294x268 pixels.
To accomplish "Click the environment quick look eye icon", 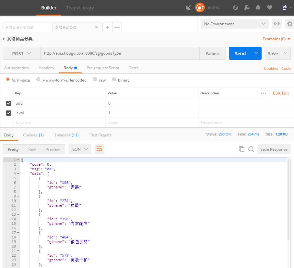I will [276, 24].
